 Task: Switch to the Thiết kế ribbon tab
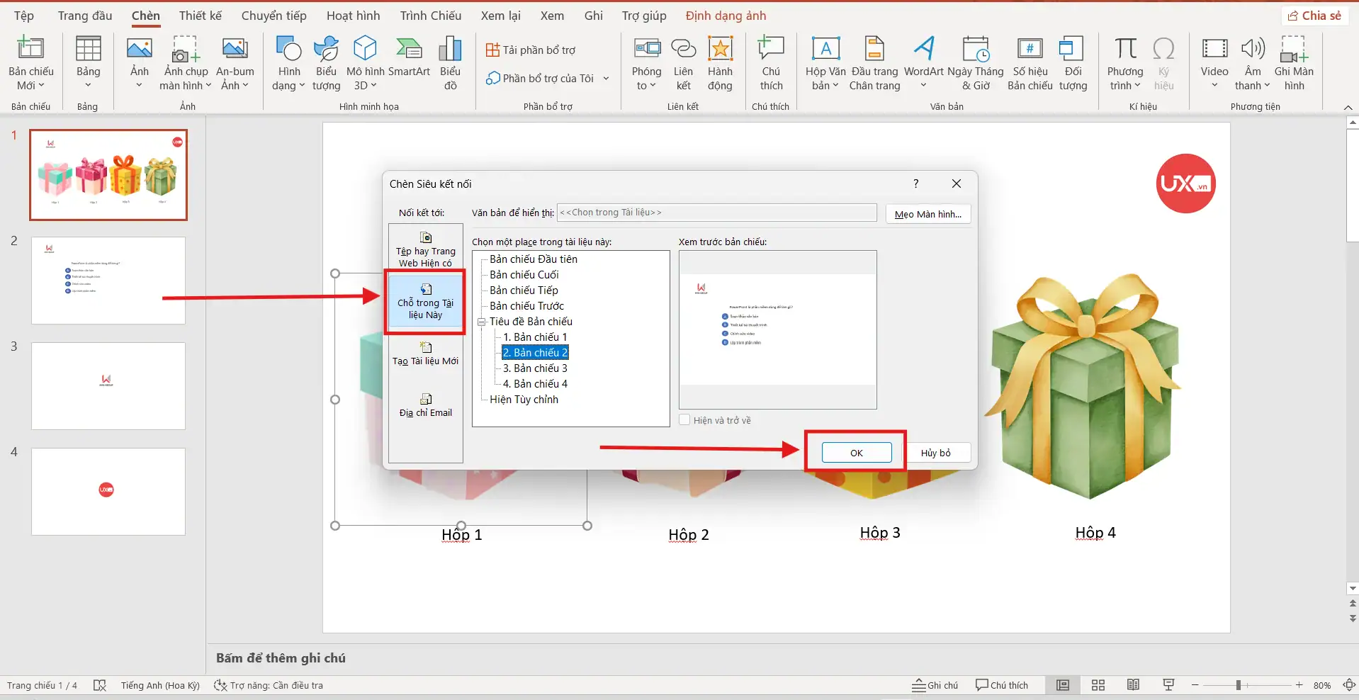pyautogui.click(x=200, y=15)
